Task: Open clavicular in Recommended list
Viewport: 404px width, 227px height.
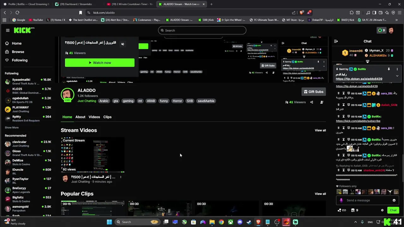Action: point(28,144)
